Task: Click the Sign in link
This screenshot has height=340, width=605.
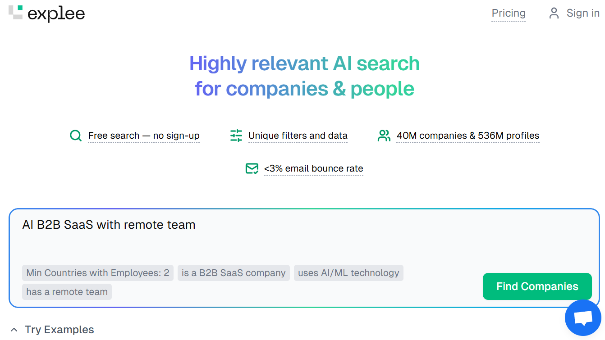Action: pyautogui.click(x=583, y=13)
